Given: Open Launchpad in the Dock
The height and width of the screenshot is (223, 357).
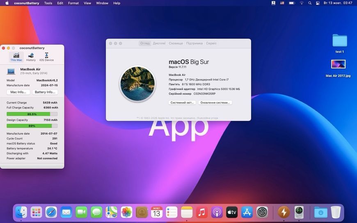Looking at the screenshot, I should pos(36,212).
